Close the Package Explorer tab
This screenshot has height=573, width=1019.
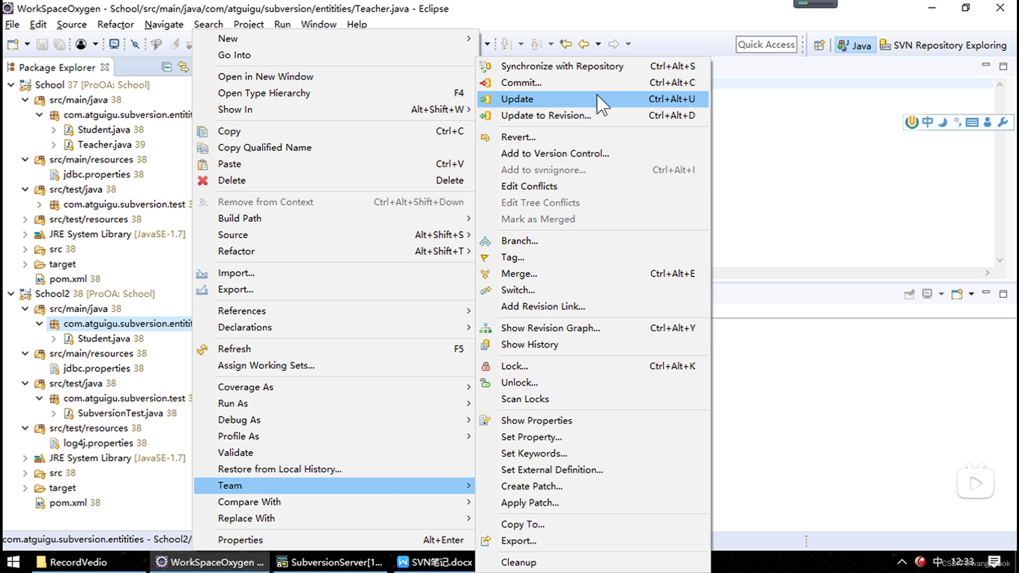coord(105,67)
